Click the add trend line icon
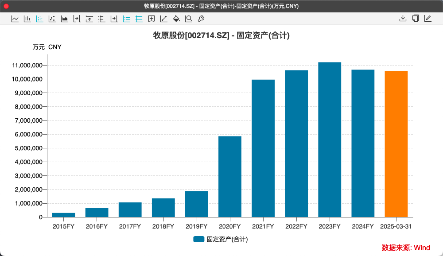 [x=164, y=19]
